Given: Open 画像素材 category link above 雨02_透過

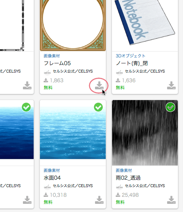Looking at the screenshot, I should (x=124, y=170).
